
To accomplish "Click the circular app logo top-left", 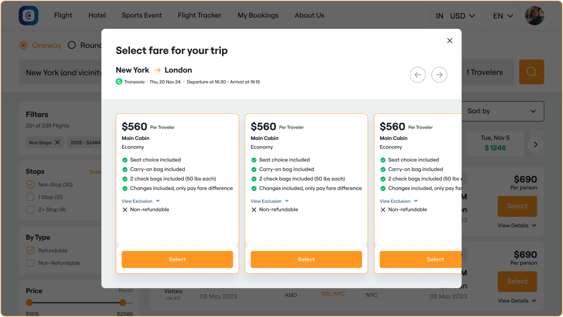I will pyautogui.click(x=28, y=15).
